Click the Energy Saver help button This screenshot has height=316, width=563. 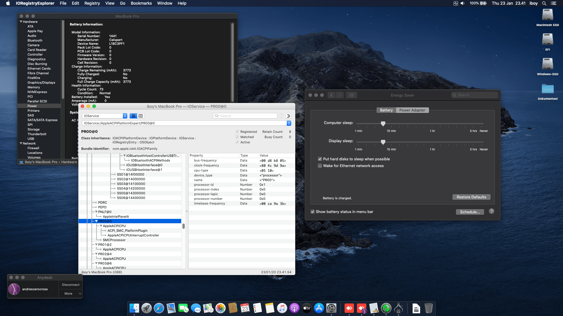491,211
